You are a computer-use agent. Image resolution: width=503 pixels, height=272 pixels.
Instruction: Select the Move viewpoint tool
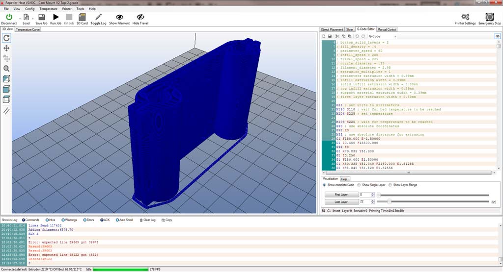tap(6, 48)
